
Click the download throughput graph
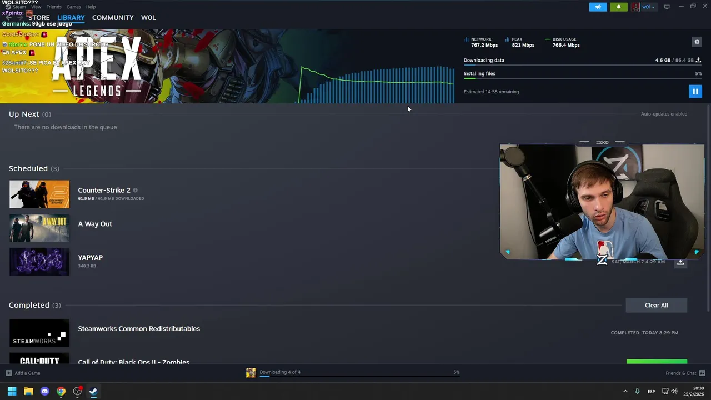[x=377, y=84]
